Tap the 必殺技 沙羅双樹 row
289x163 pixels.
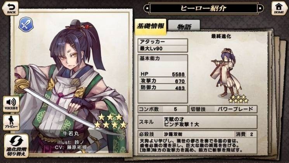[186, 134]
